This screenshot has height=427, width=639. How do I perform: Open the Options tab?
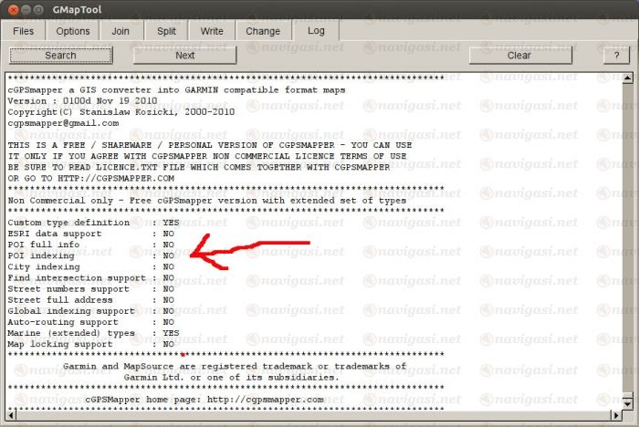[x=73, y=31]
